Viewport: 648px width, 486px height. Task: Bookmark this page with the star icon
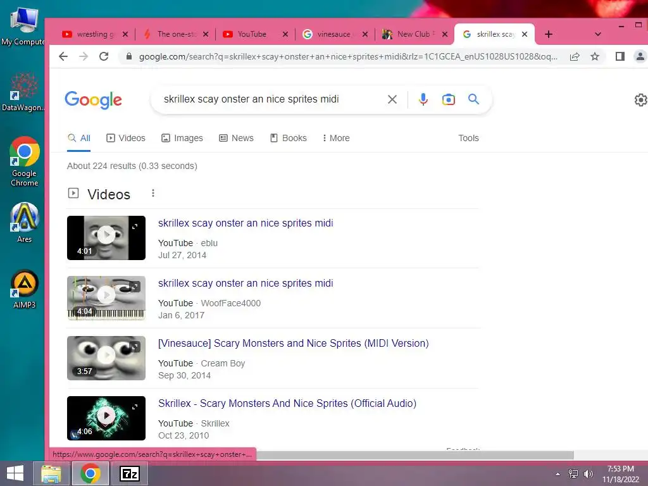pos(595,56)
